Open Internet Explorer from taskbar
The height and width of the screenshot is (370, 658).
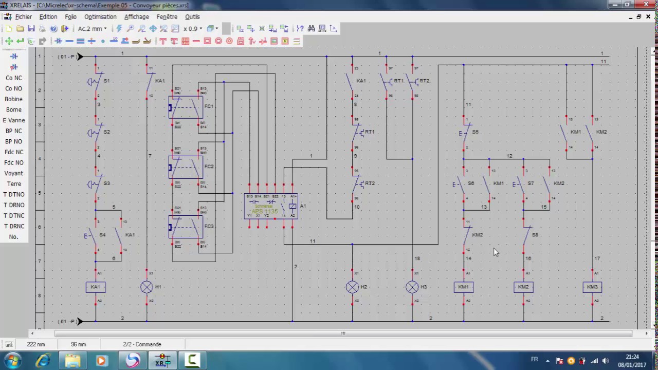pos(43,361)
